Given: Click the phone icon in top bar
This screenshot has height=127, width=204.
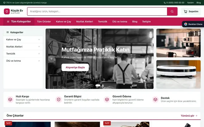Looking at the screenshot, I should pyautogui.click(x=165, y=3).
